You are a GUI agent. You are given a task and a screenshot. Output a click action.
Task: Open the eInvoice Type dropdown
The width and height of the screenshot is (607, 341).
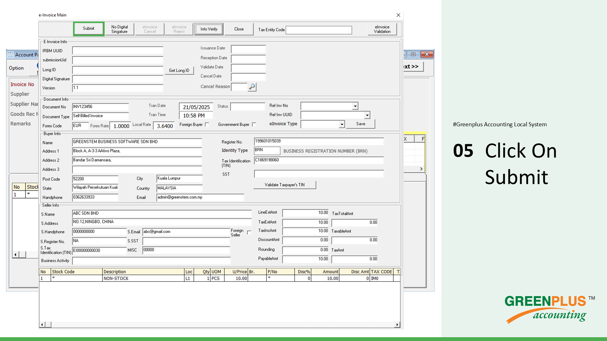click(x=342, y=124)
